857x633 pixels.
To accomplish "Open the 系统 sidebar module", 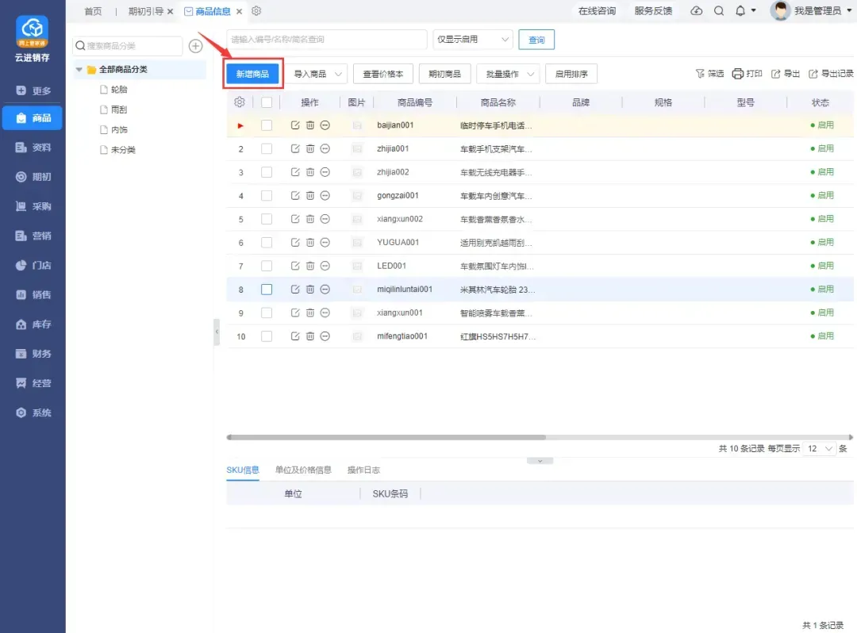I will (x=33, y=412).
